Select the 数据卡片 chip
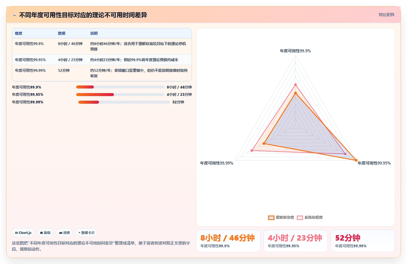The image size is (407, 264). point(87,233)
